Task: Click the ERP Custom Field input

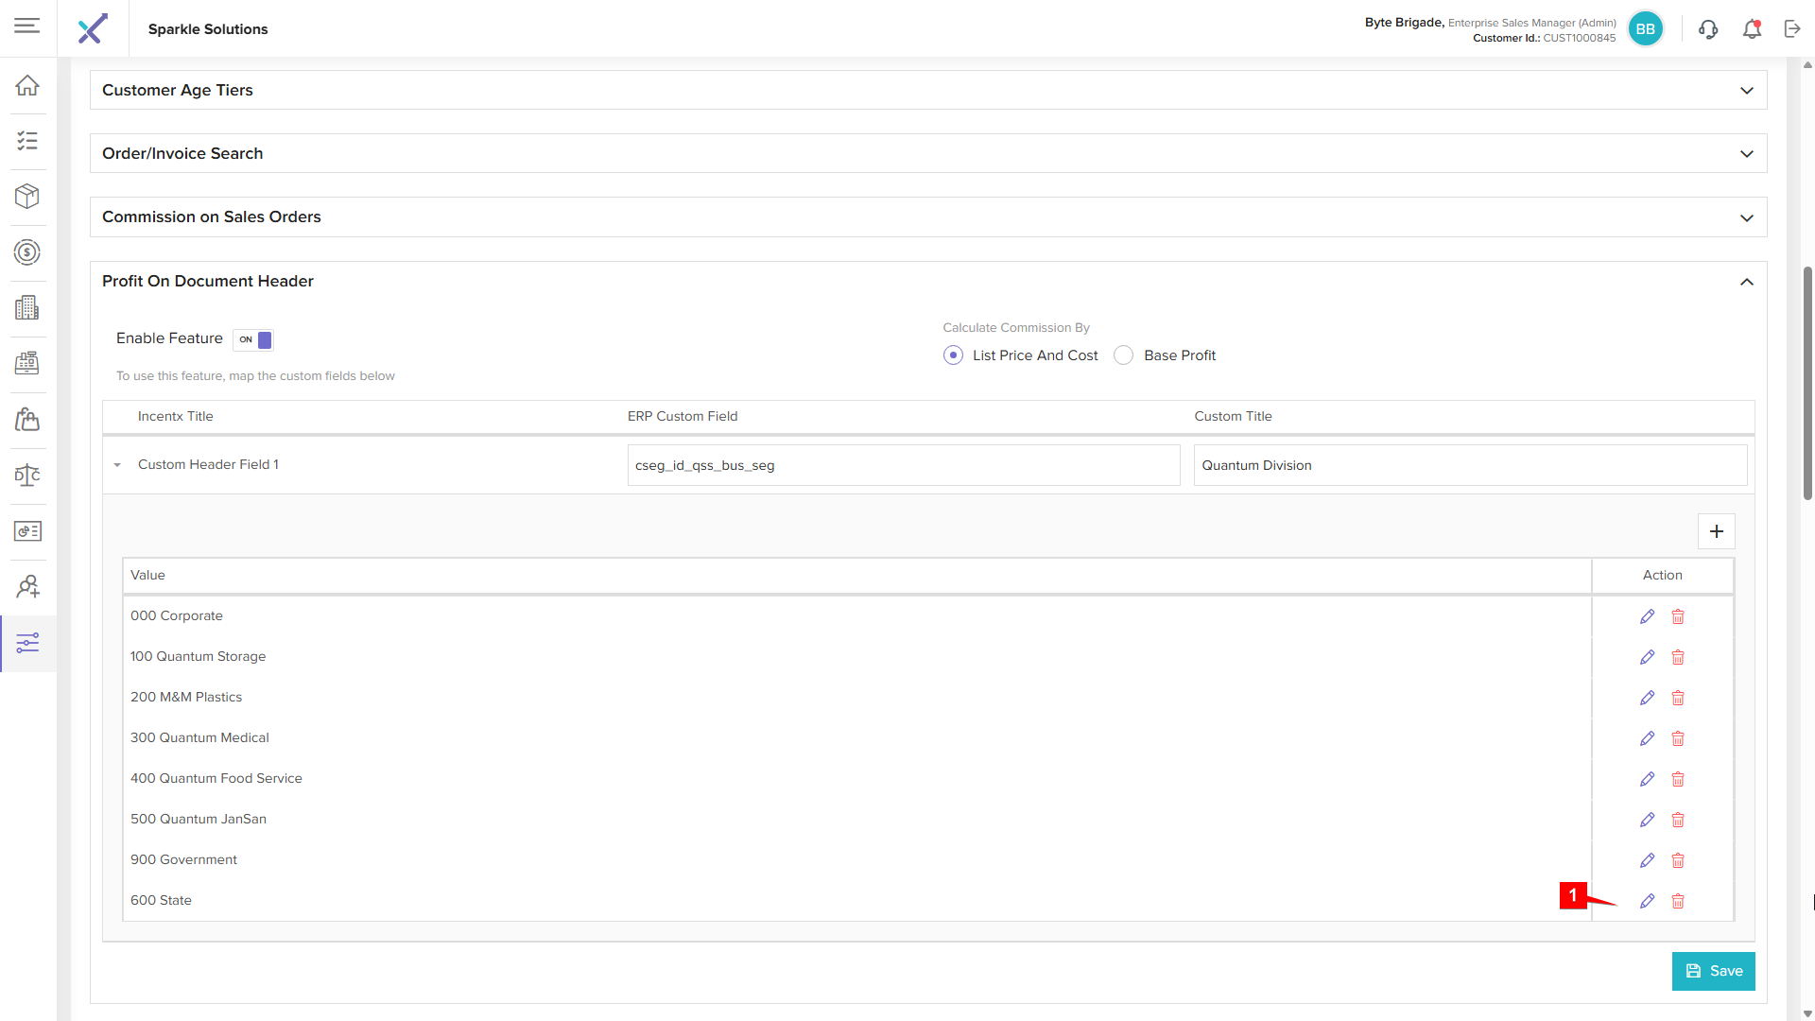Action: (x=903, y=465)
